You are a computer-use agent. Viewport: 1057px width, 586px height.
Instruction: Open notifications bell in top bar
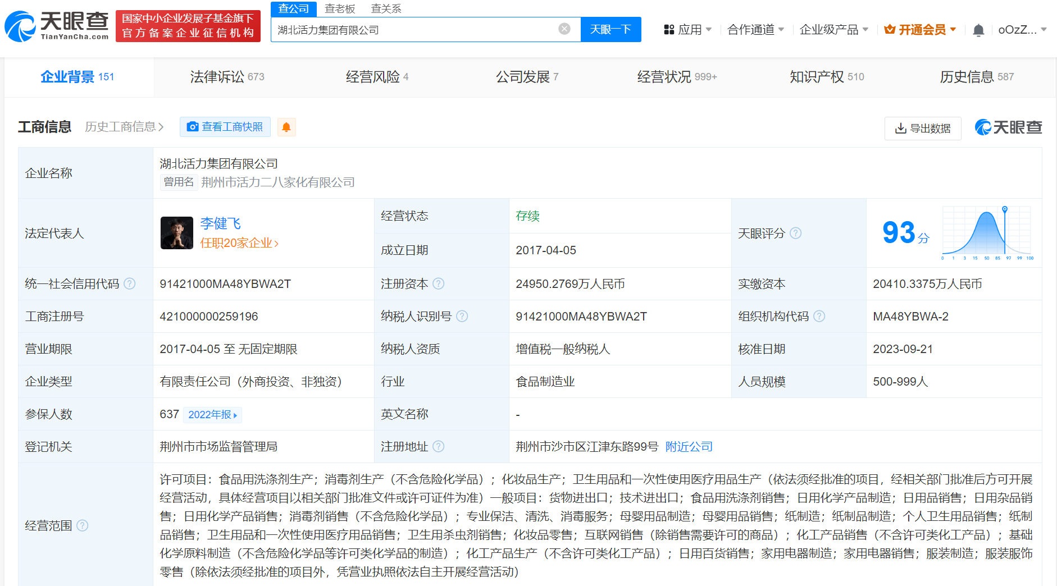[x=978, y=30]
